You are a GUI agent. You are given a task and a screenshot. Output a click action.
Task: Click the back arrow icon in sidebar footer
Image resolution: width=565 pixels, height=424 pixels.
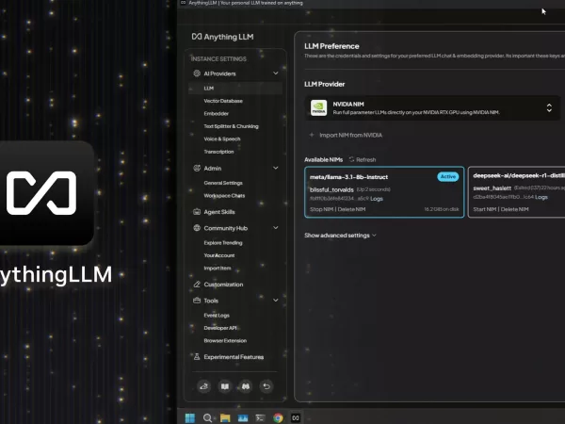[266, 386]
